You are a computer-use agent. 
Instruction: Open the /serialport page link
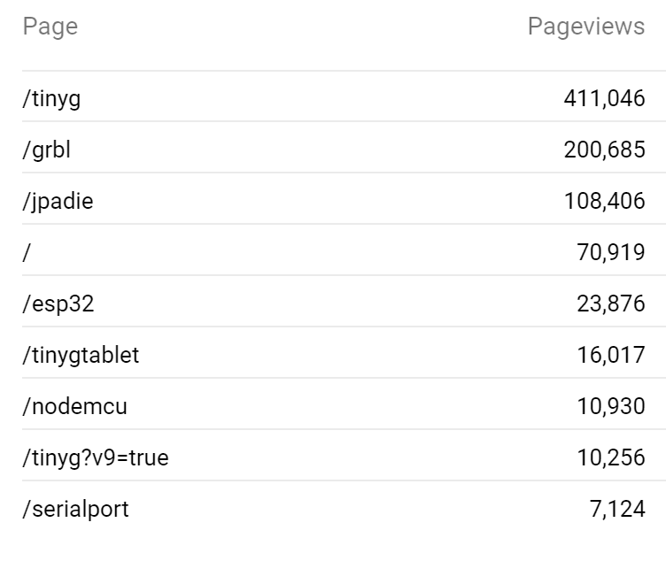[x=75, y=509]
